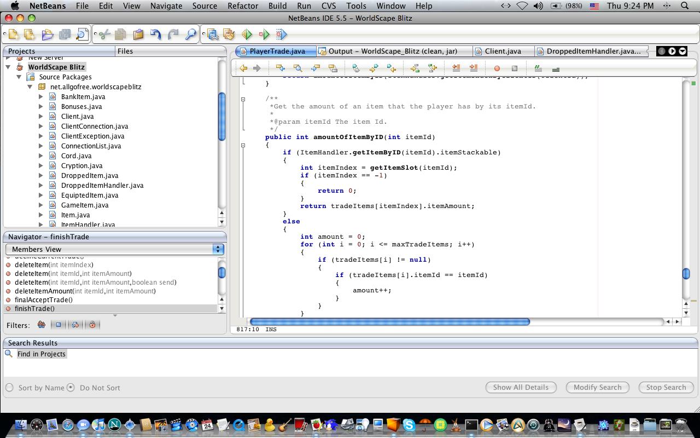Click the Save All disks icon
700x438 pixels.
[x=65, y=34]
